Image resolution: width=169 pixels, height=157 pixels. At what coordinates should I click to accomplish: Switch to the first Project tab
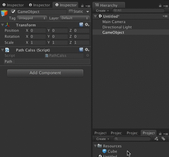[x=100, y=133]
